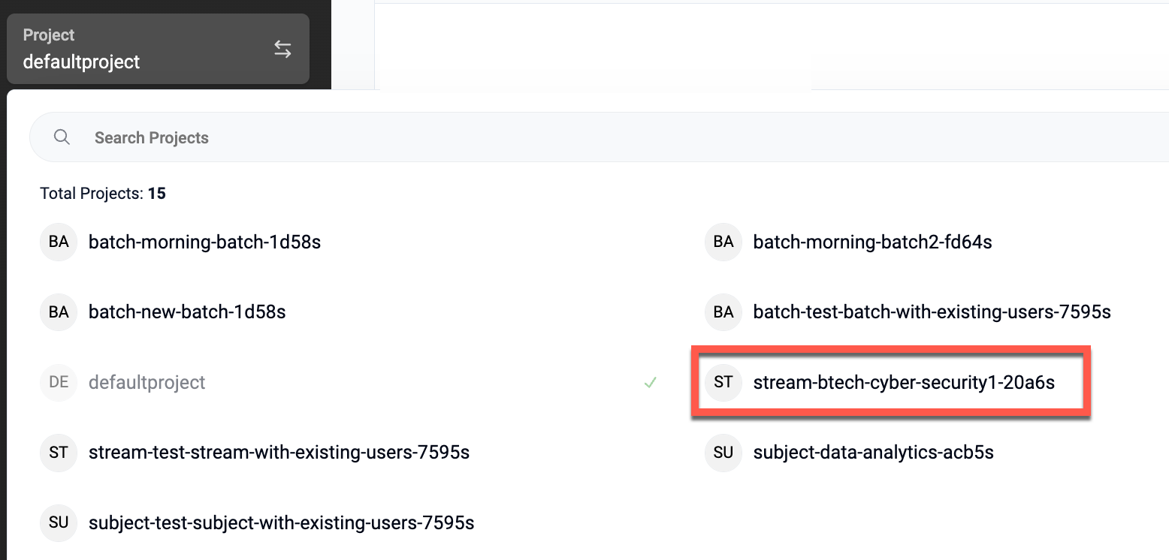The height and width of the screenshot is (560, 1169).
Task: Choose batch-new-batch-1d58s from project list
Action: (x=187, y=312)
